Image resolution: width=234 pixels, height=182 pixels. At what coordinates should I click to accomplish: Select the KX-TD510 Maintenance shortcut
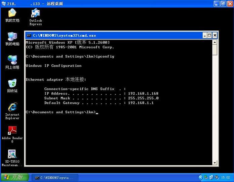point(12,158)
